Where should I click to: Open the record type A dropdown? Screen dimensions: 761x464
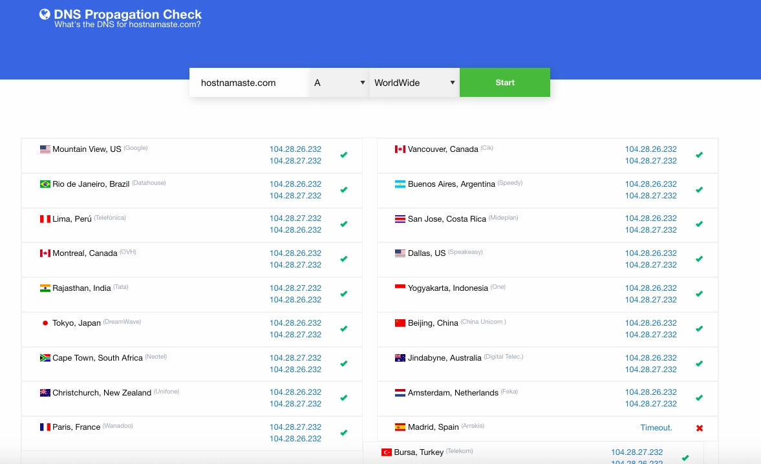(x=339, y=83)
